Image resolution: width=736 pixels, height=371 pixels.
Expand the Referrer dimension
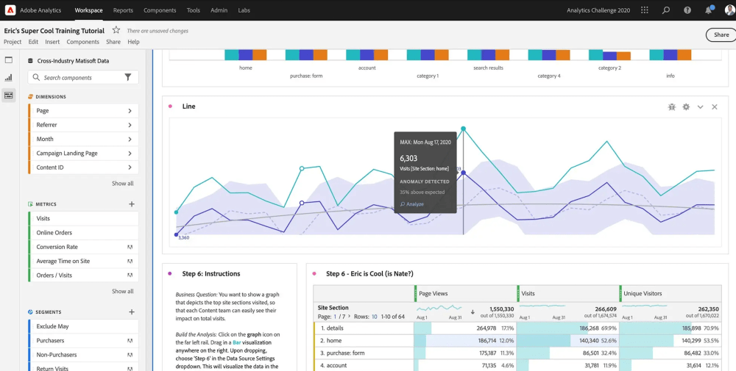(130, 125)
